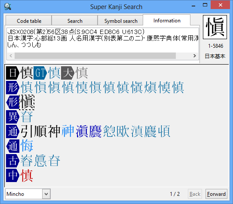Select the 愼 character with dashed outline
This screenshot has height=204, width=233.
click(27, 102)
